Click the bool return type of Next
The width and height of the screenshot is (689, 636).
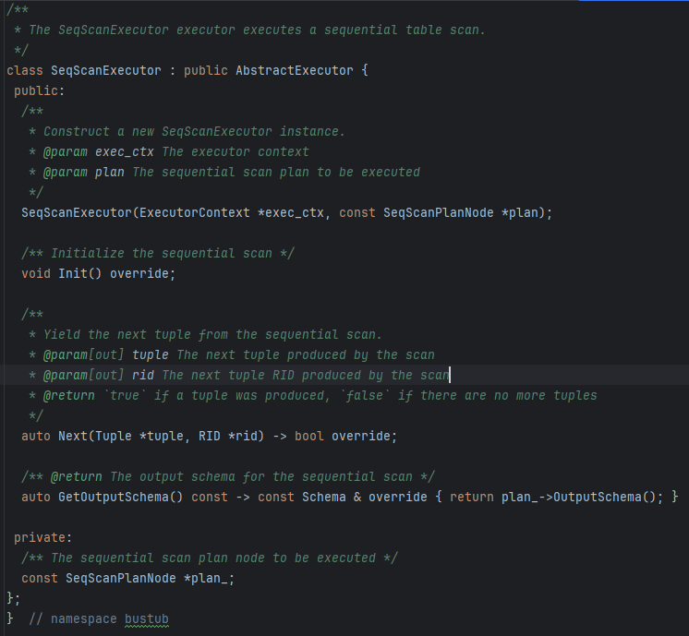308,436
